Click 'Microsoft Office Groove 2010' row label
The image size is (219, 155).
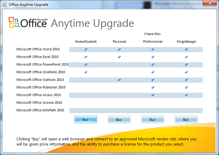coord(39,103)
